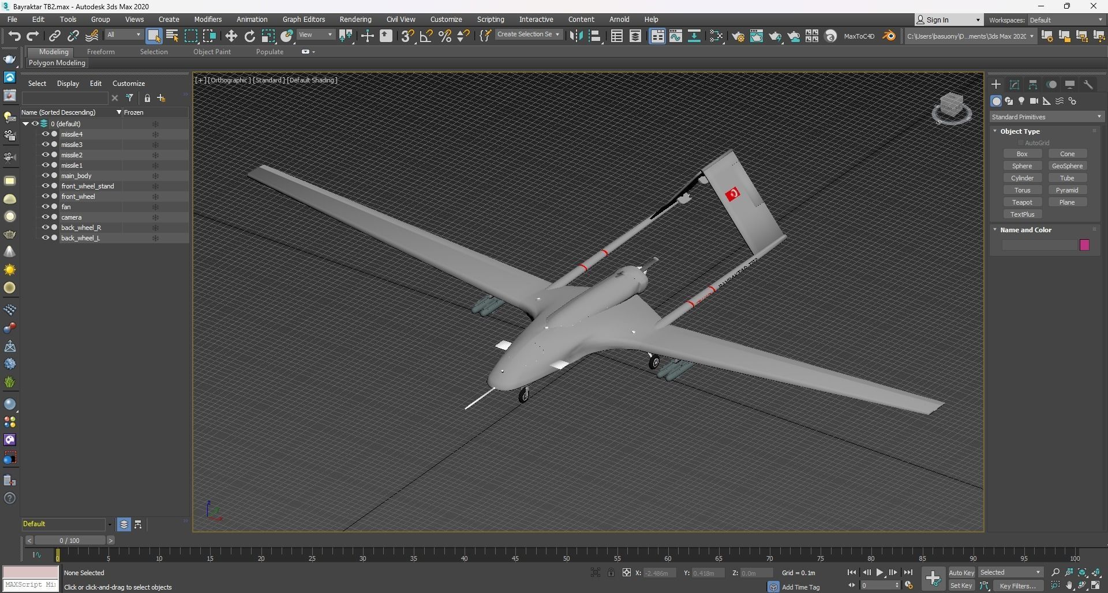The height and width of the screenshot is (593, 1108).
Task: Hide back_wheel_L with its eye icon
Action: coord(45,238)
